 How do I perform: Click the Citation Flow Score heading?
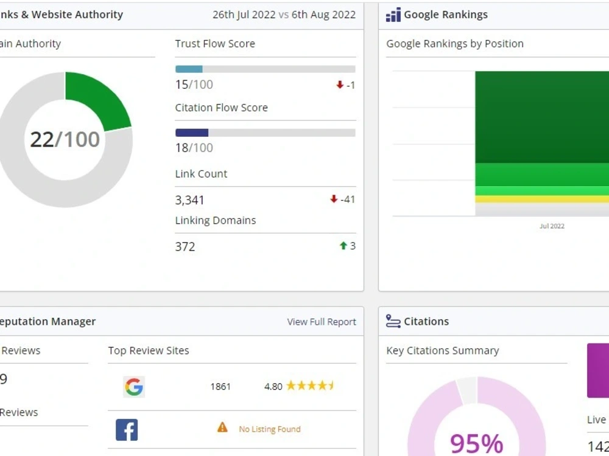[222, 108]
